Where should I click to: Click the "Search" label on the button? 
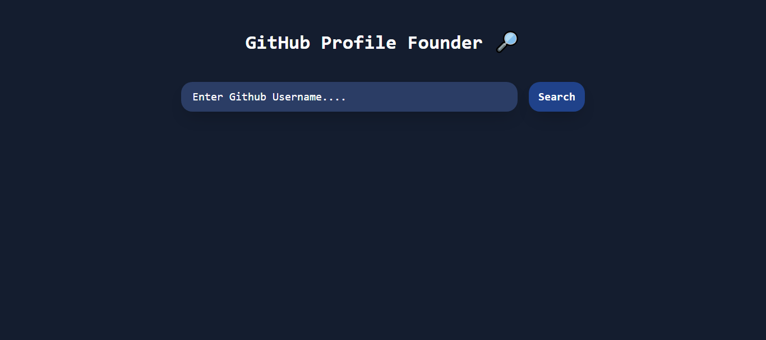(556, 97)
